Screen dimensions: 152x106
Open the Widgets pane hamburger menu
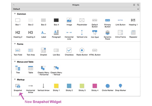(134, 5)
